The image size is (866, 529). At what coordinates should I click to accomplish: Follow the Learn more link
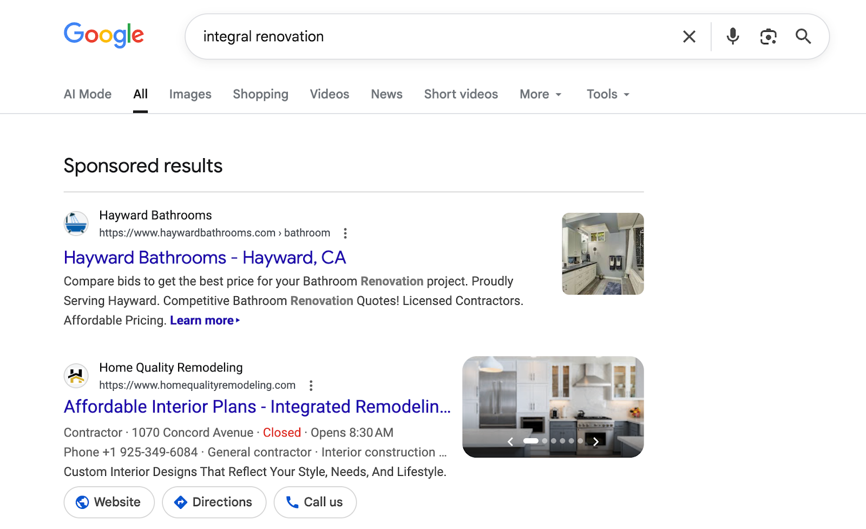pos(205,321)
